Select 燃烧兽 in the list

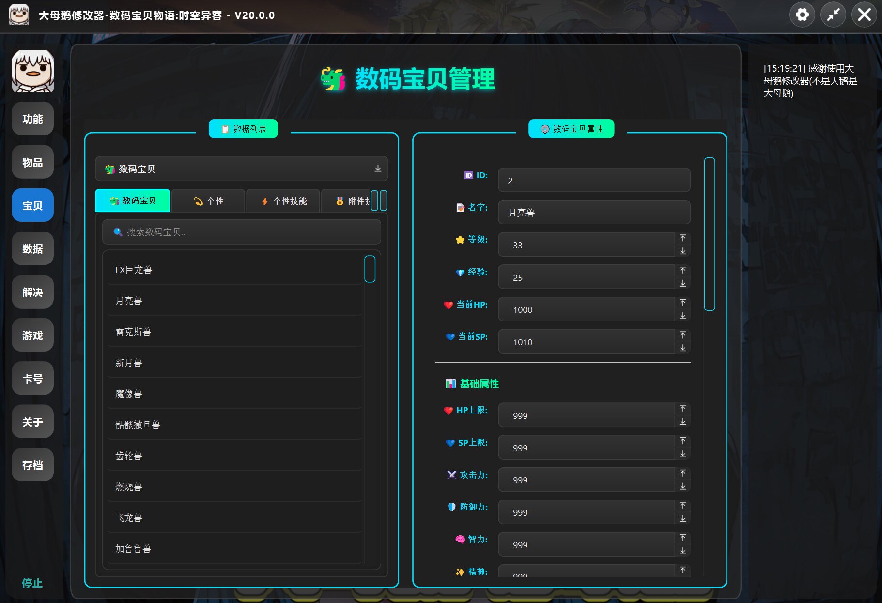point(234,487)
